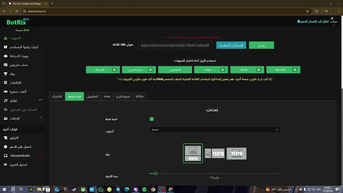Screen dimensions: 343x193
Task: Open the حساب account menu
Action: [x=334, y=21]
